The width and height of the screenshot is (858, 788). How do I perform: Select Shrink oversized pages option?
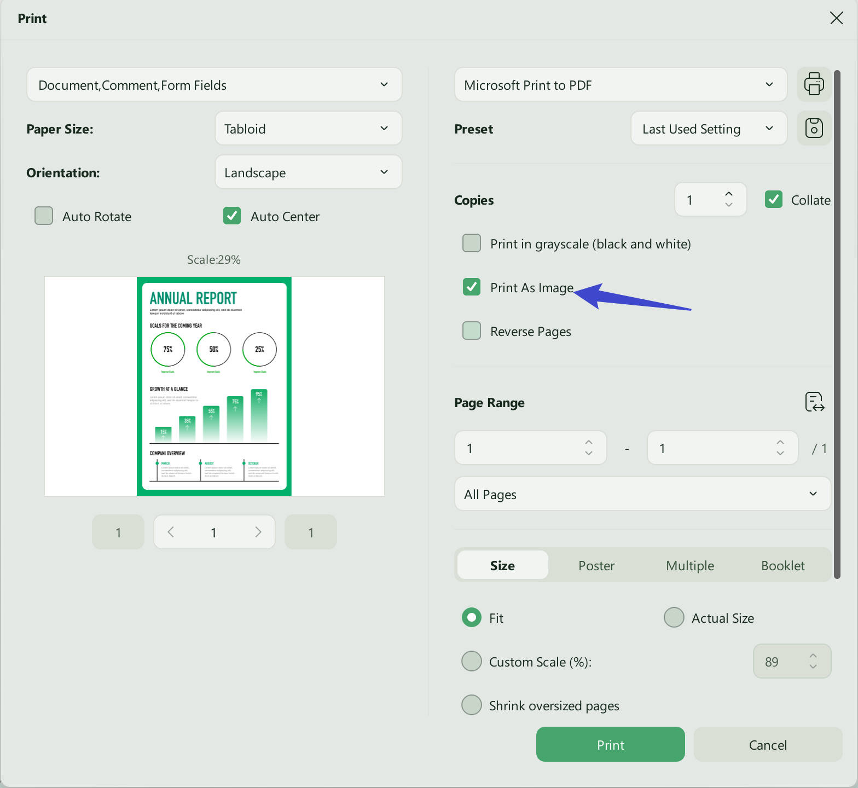click(472, 705)
